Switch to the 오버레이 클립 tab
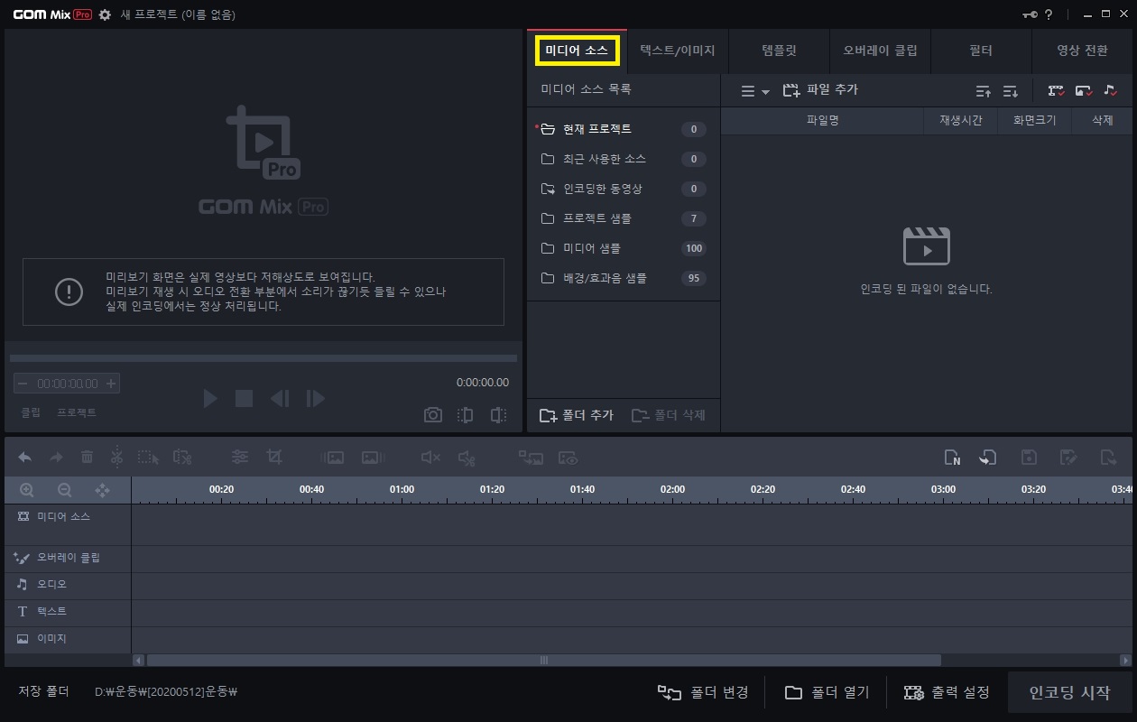This screenshot has height=722, width=1137. (x=880, y=51)
